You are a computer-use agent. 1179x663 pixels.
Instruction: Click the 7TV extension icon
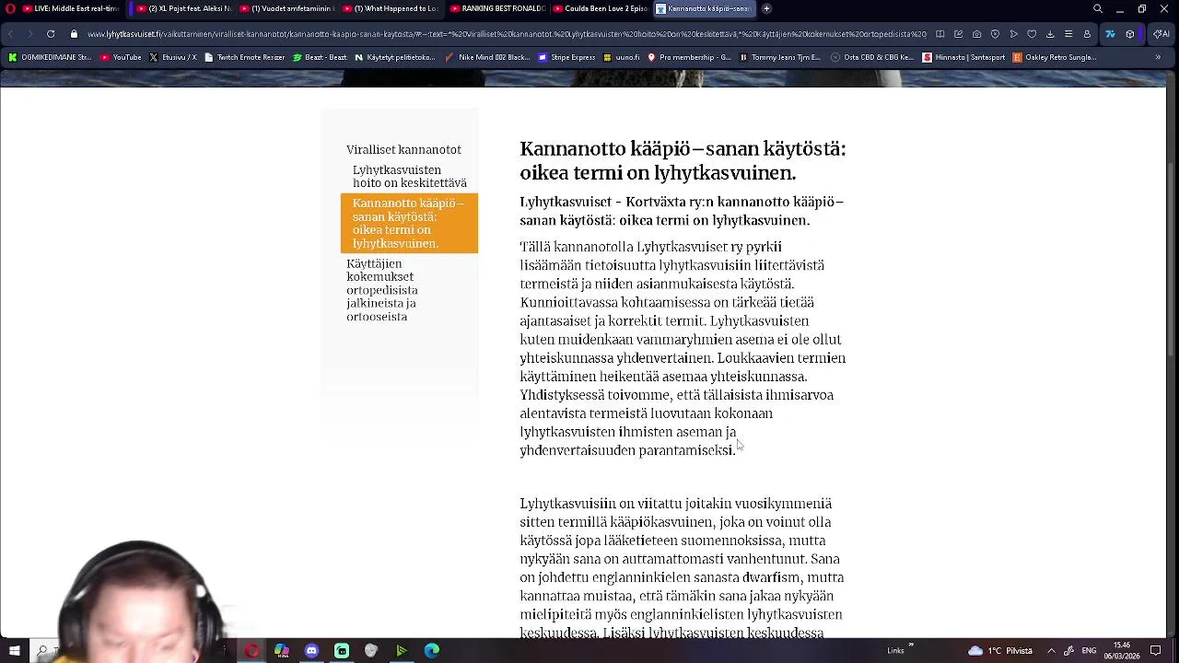1110,34
